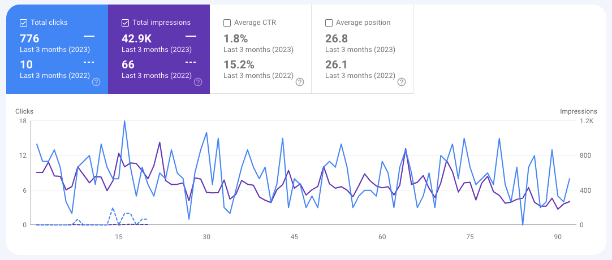Screen dimensions: 612x260
Task: Select the solid line legend next to 42.9K
Action: tap(191, 36)
